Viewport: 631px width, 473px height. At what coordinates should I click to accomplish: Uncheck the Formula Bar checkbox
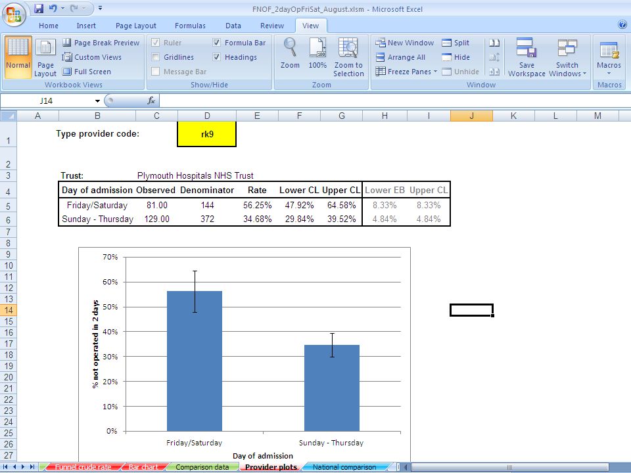pos(216,43)
